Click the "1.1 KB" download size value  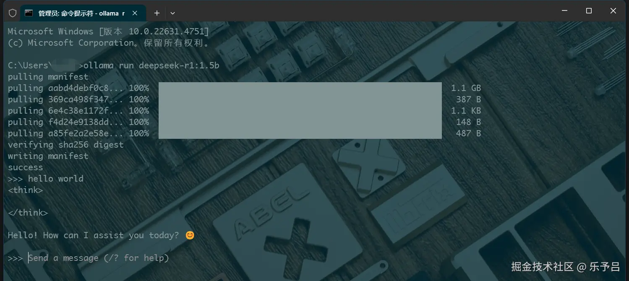click(466, 111)
